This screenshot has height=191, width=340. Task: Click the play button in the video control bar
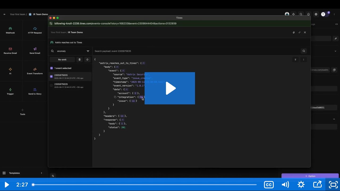tap(7, 185)
